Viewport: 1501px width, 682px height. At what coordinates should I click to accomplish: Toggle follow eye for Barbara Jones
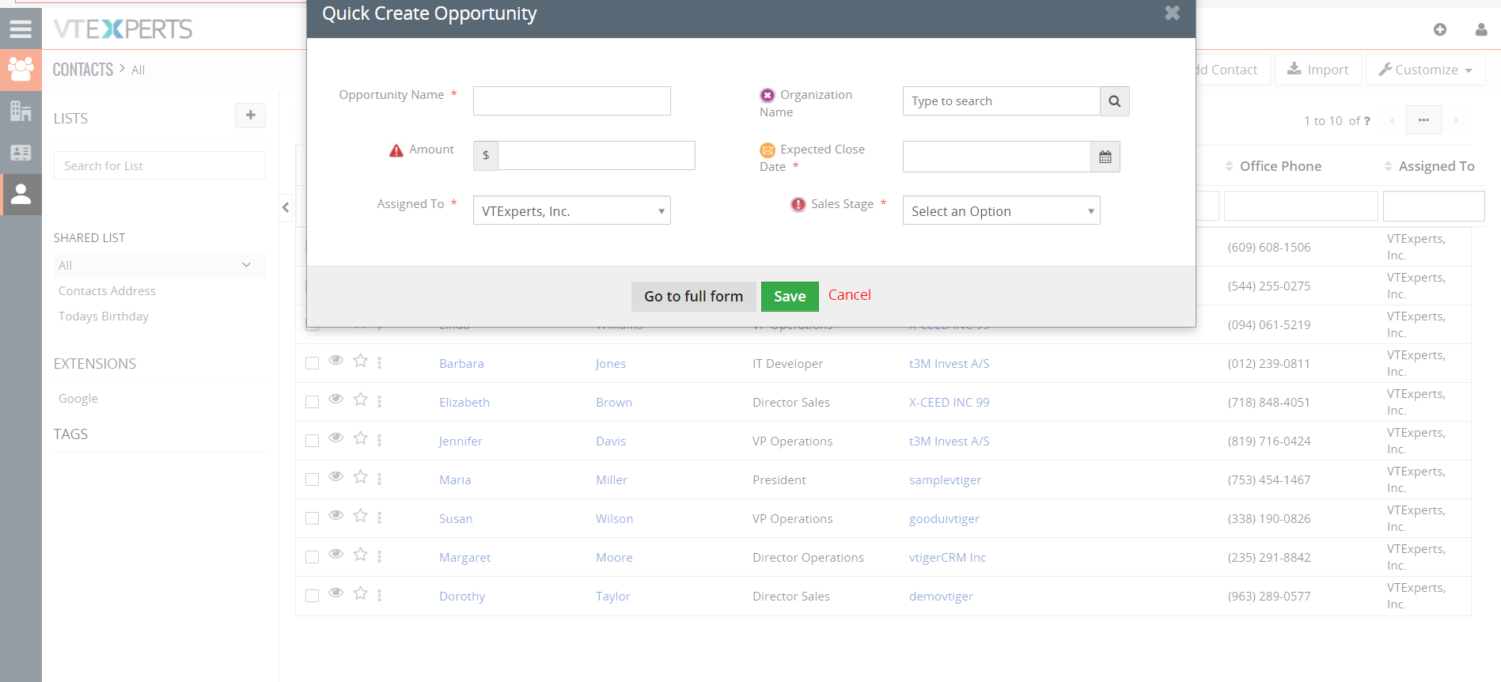[x=335, y=360]
